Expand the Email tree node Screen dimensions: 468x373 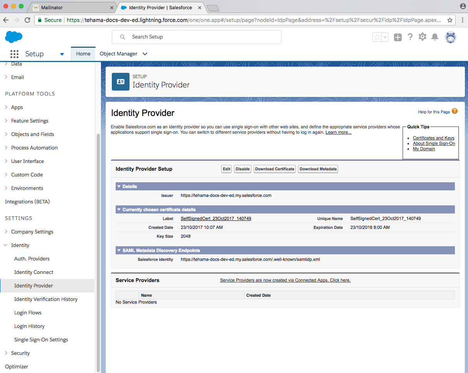(6, 77)
